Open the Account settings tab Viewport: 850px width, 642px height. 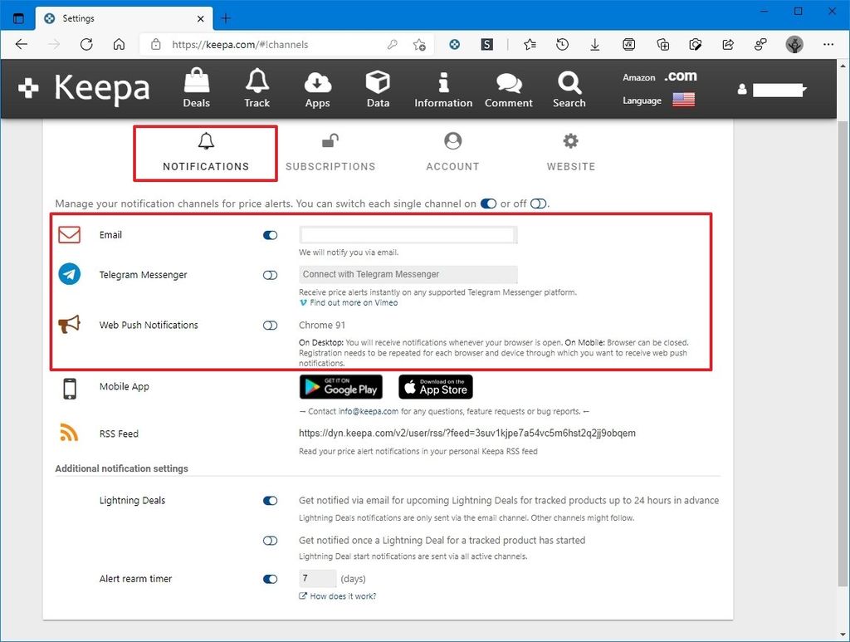pos(452,154)
